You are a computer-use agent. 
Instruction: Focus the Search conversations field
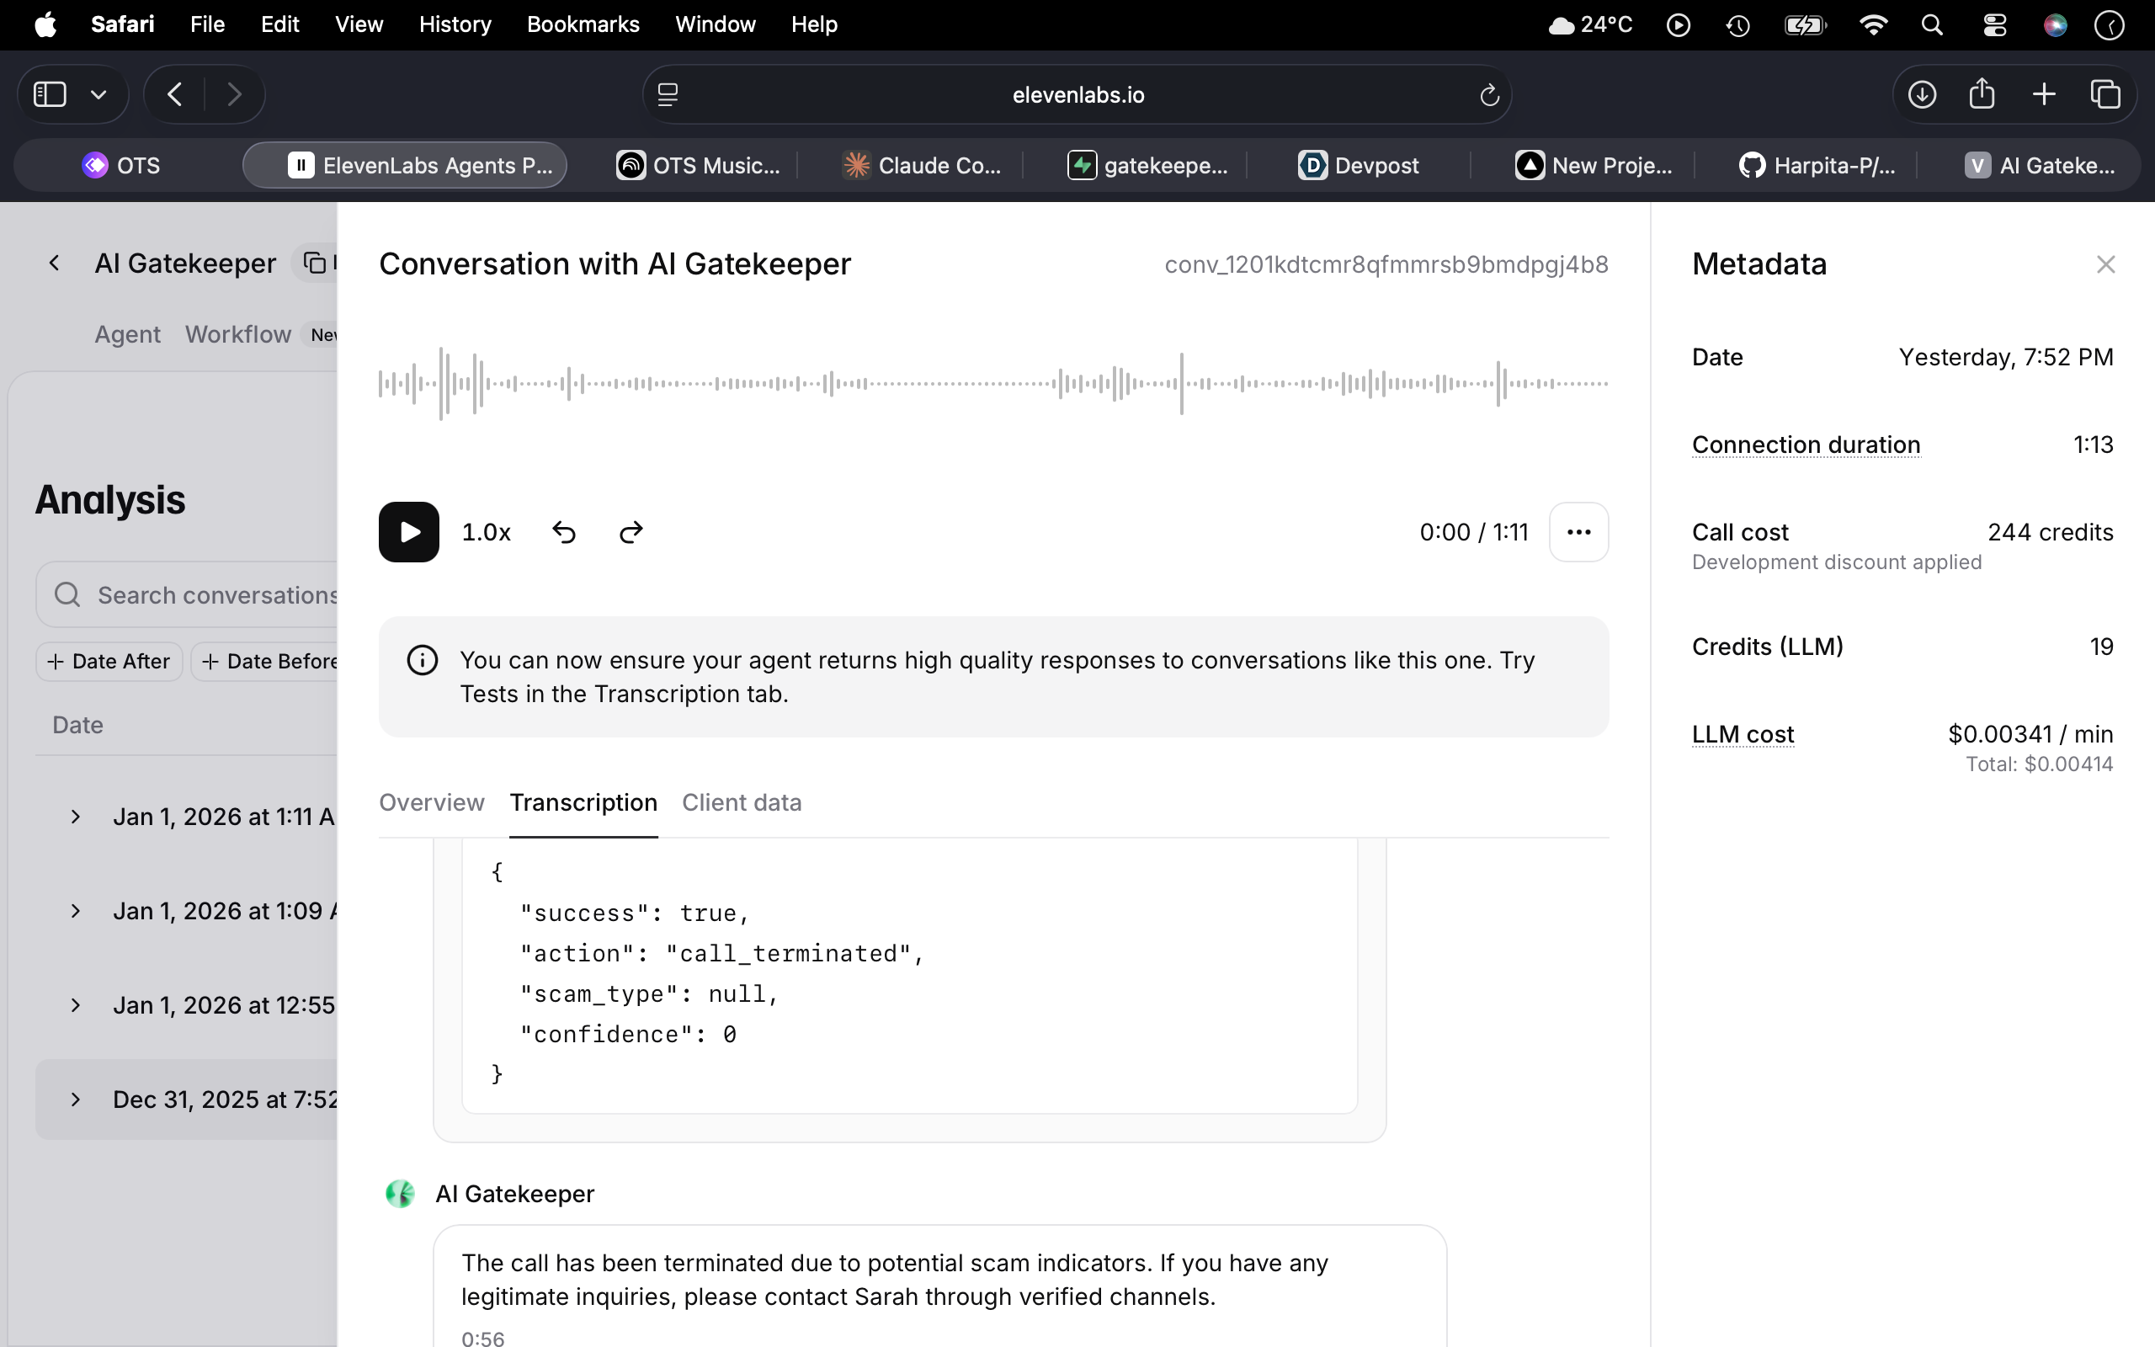click(x=187, y=594)
